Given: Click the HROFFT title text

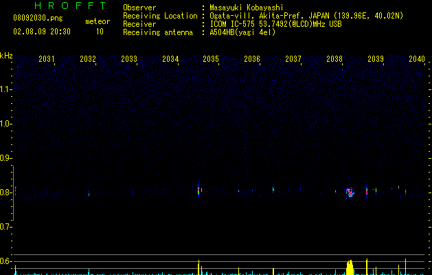Looking at the screenshot, I should 71,5.
